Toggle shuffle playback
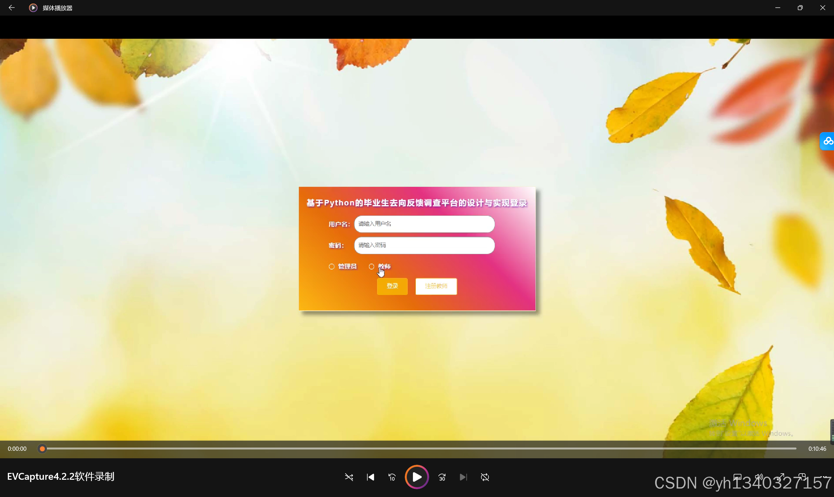 pos(349,477)
